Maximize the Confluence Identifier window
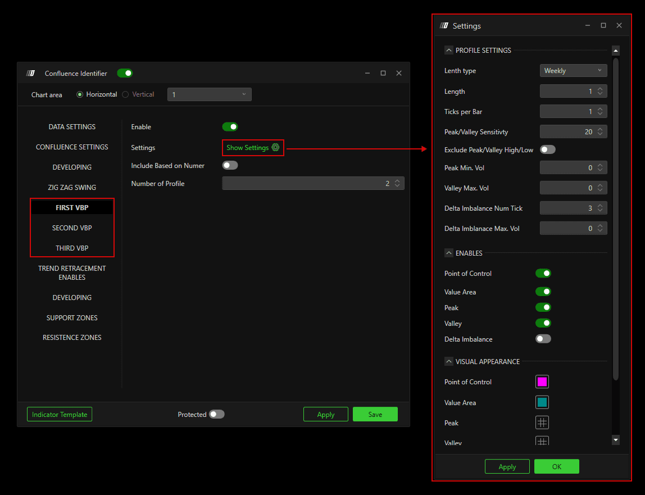 [x=383, y=73]
